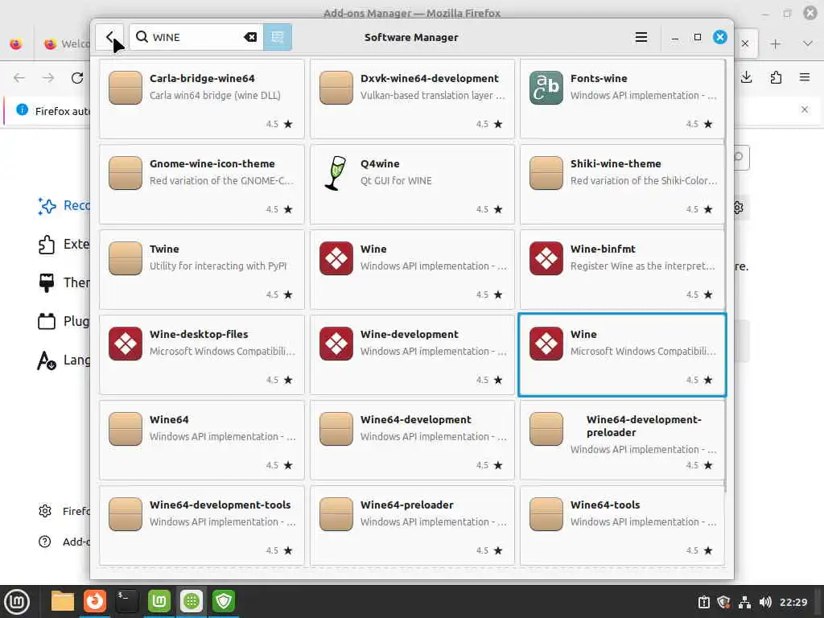
Task: Open Dxvk-wine64-development package icon
Action: tap(336, 88)
